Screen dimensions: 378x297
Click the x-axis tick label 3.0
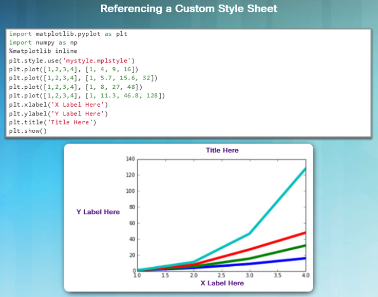click(250, 275)
